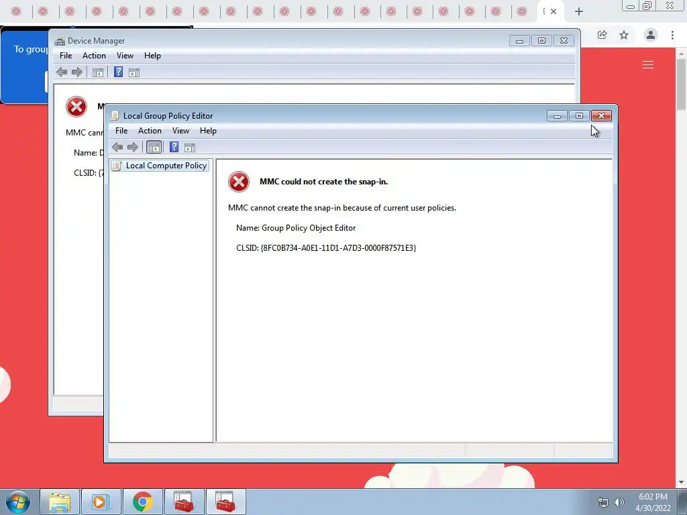Open the Chrome profile avatar
Viewport: 687px width, 515px height.
pos(651,35)
